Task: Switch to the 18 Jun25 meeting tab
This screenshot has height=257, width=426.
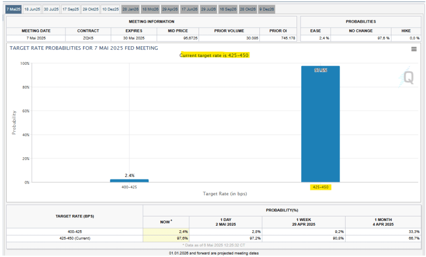Action: coord(31,9)
